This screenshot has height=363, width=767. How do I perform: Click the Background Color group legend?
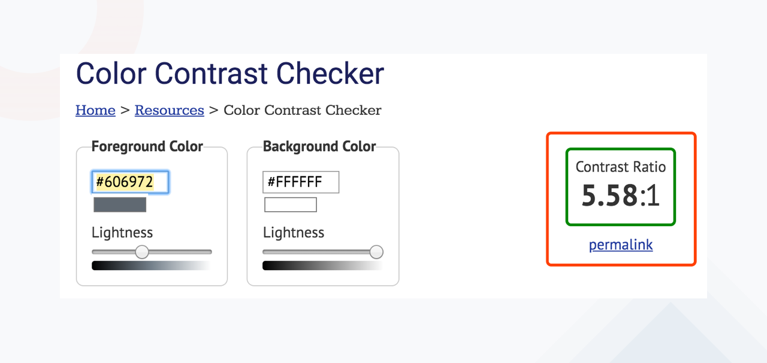click(319, 147)
